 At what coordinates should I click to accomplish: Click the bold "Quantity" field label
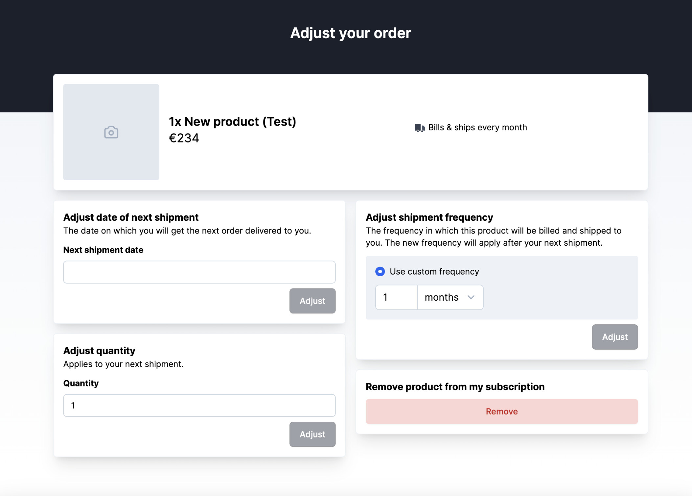pyautogui.click(x=81, y=383)
